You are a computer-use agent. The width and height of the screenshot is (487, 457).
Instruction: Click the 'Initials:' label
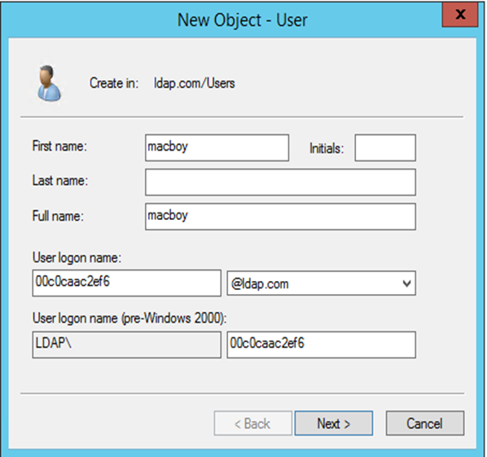click(327, 148)
